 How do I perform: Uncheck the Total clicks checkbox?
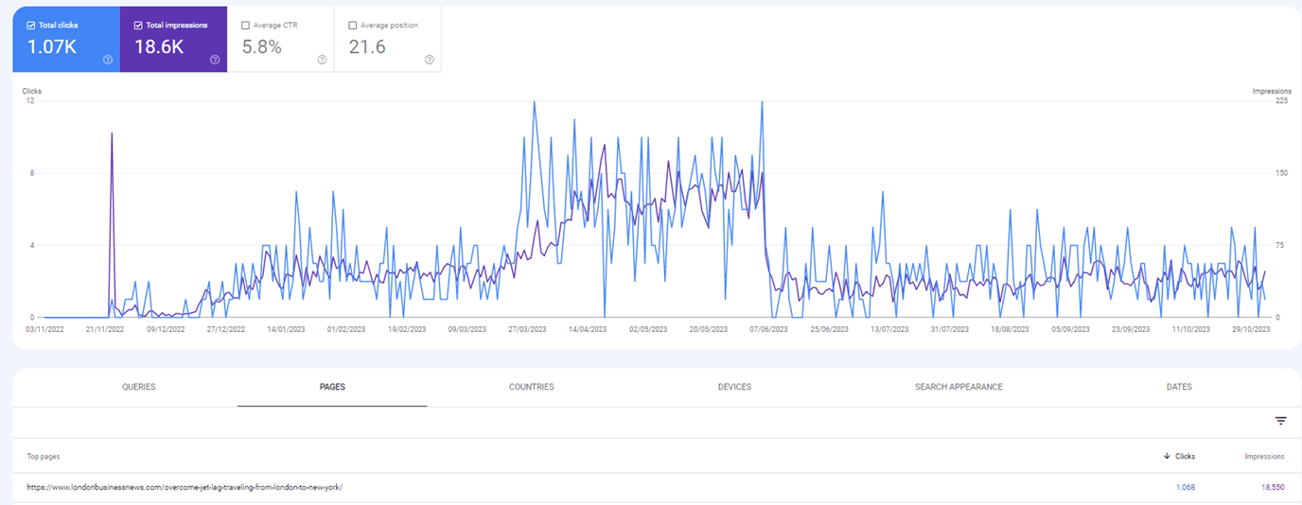pos(31,26)
